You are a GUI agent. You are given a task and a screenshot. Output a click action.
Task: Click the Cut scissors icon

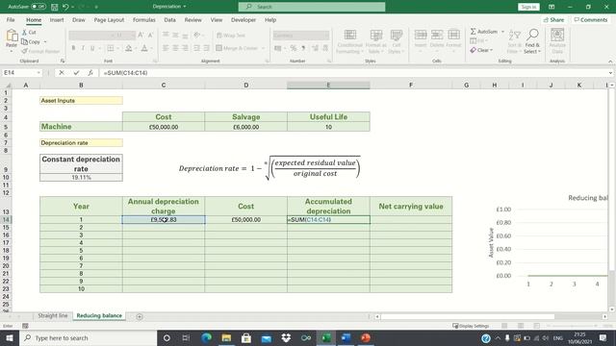24,32
